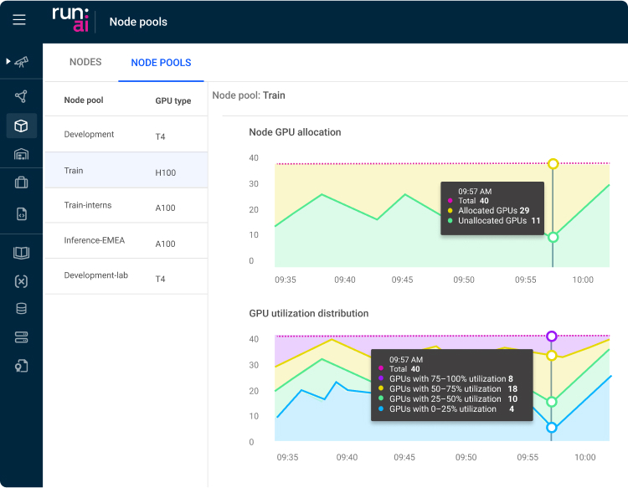Open the hamburger navigation menu

click(x=19, y=21)
